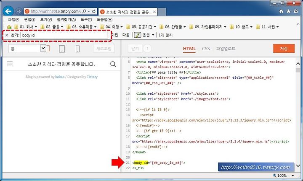This screenshot has width=303, height=181.
Task: Open the 편집(E) menu
Action: tap(29, 20)
